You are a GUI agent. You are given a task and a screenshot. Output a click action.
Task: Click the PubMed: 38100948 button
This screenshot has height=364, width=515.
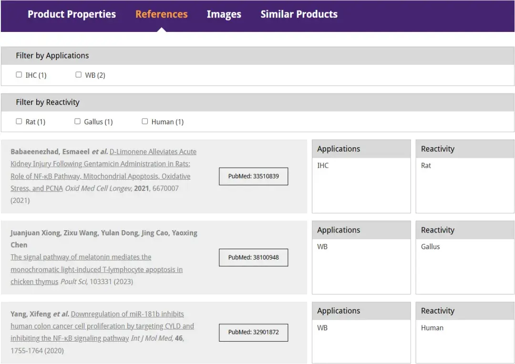[x=253, y=257]
